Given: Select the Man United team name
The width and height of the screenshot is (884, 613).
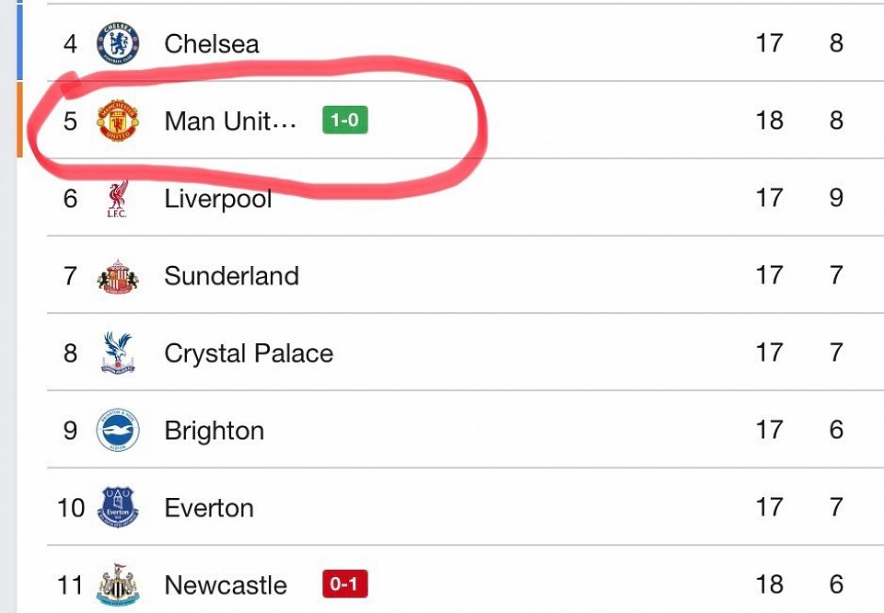Looking at the screenshot, I should (x=230, y=121).
